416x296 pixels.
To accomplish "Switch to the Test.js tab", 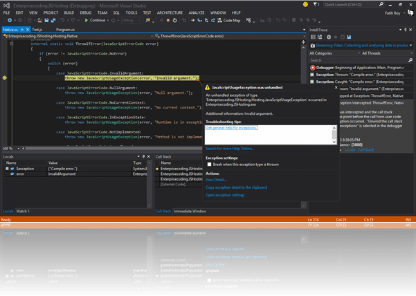I will coord(37,30).
